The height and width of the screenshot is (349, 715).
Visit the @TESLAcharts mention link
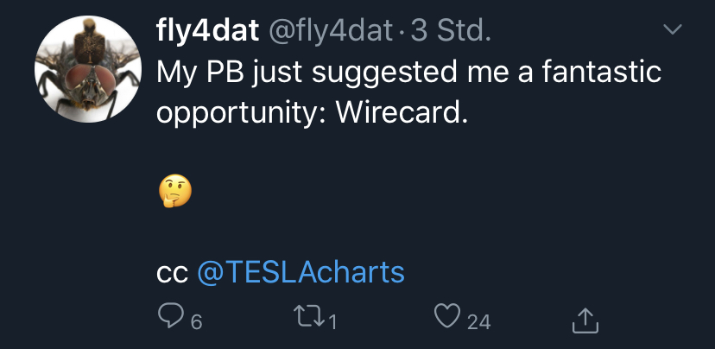pyautogui.click(x=301, y=272)
